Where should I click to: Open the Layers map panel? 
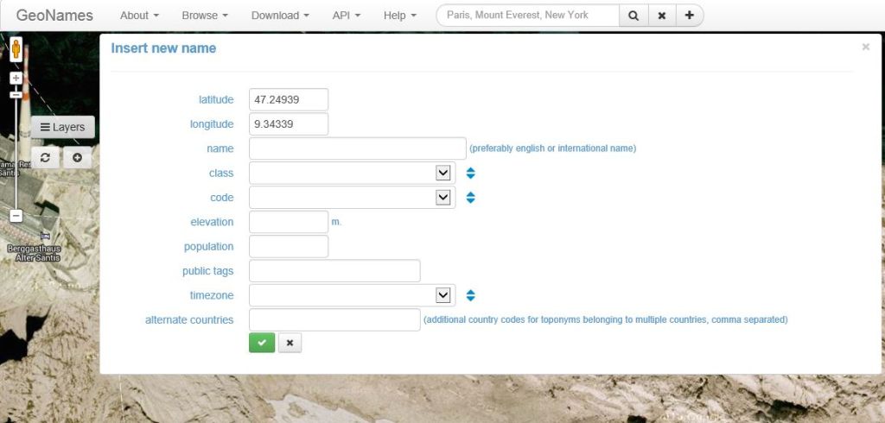(x=63, y=127)
